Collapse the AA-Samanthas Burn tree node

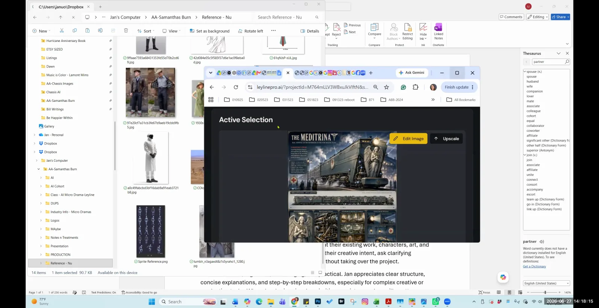(x=39, y=169)
